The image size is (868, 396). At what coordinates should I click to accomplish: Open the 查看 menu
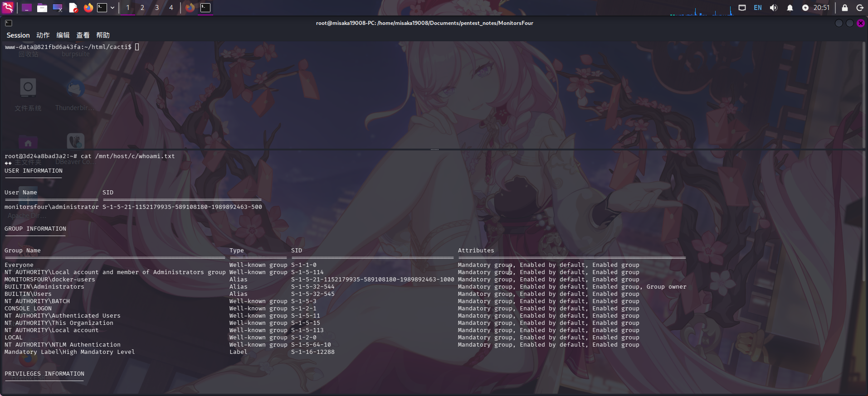coord(83,35)
